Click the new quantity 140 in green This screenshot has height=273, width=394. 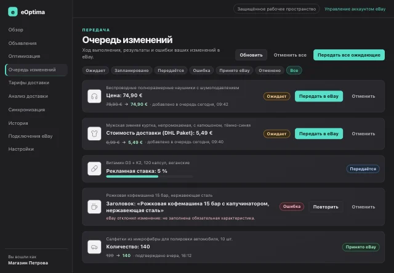[126, 256]
